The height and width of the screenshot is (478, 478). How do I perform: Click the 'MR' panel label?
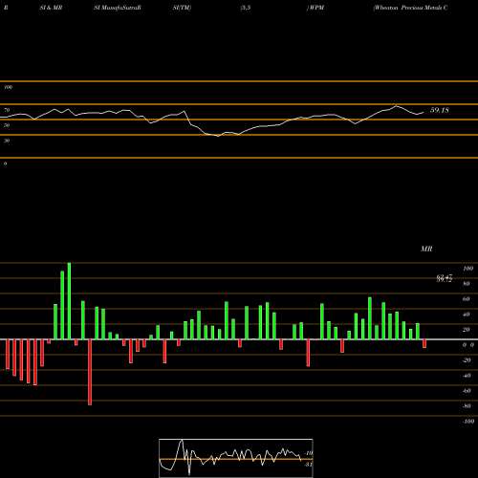click(426, 250)
